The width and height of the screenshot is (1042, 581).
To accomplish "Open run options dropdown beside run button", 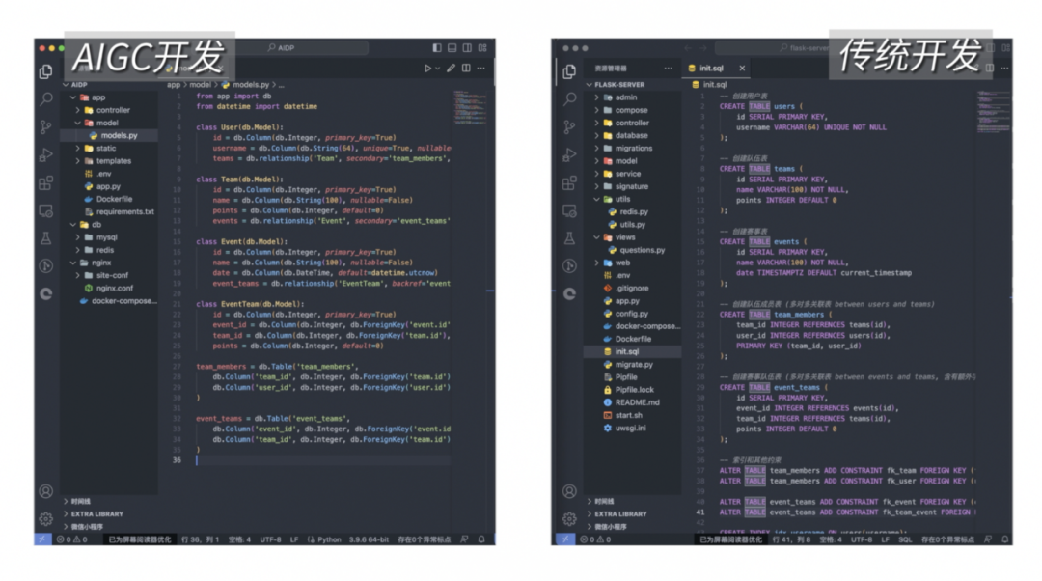I will [x=438, y=68].
